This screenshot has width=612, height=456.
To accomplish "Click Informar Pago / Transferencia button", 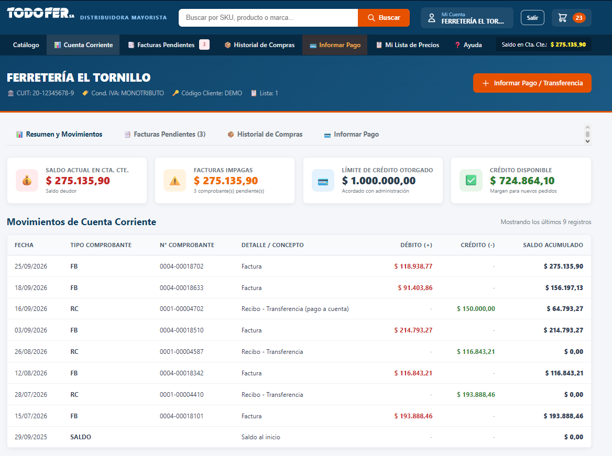I will pos(532,83).
